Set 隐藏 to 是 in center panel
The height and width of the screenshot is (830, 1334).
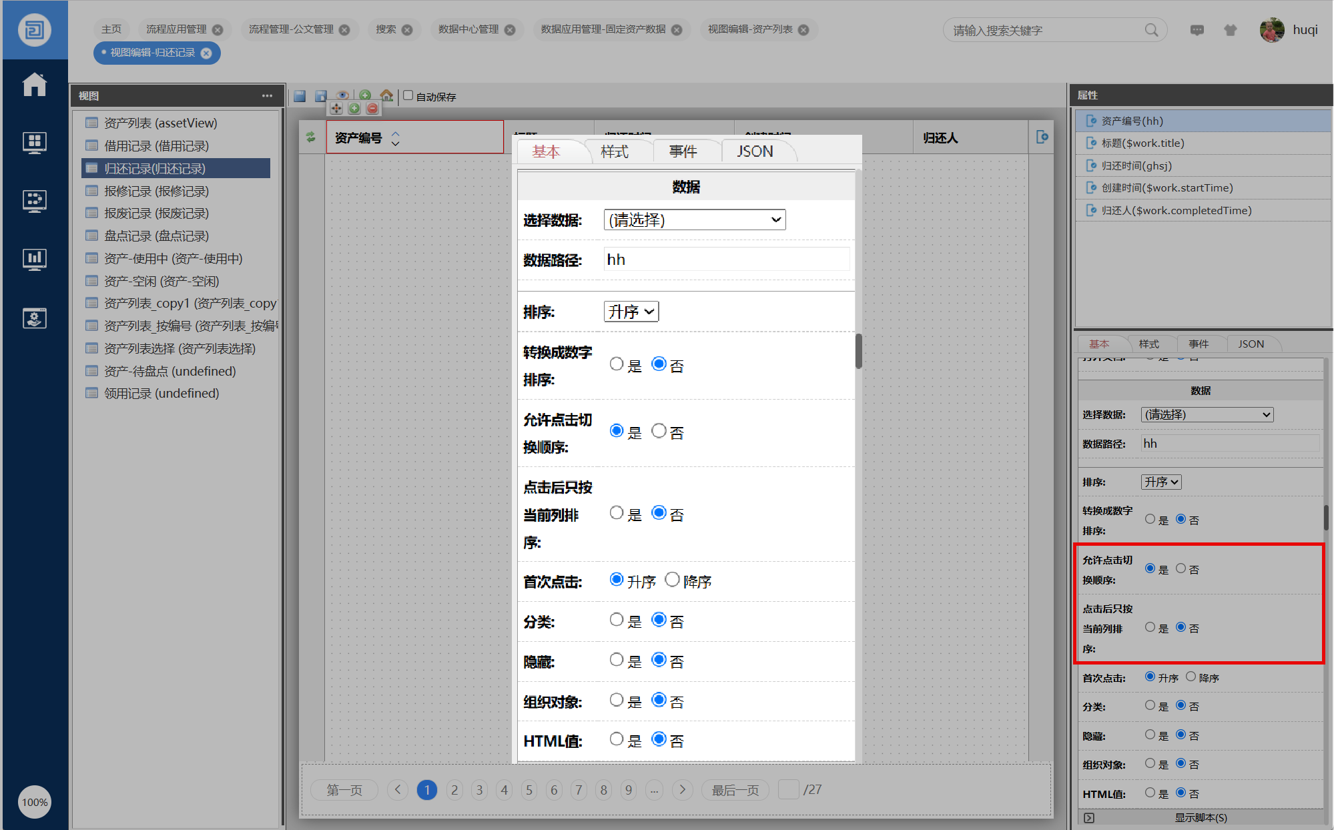pos(617,660)
